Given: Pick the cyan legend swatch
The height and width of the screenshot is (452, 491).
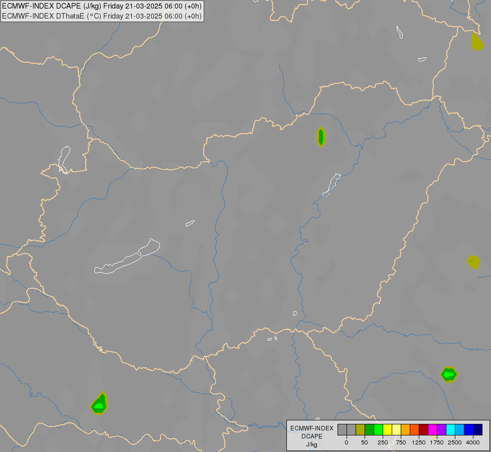Looking at the screenshot, I should coord(450,430).
